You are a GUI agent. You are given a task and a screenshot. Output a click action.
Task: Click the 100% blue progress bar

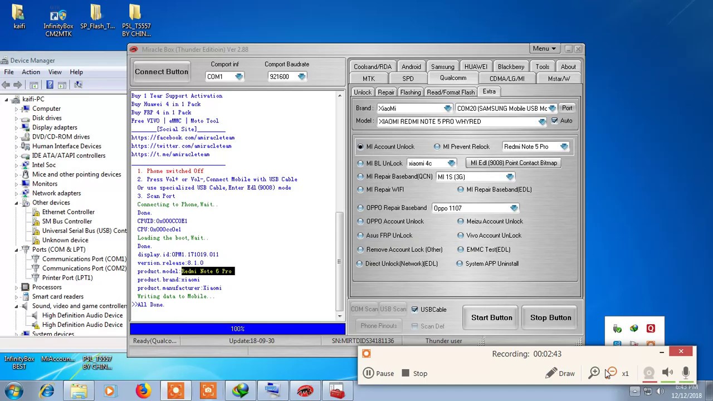pos(238,329)
